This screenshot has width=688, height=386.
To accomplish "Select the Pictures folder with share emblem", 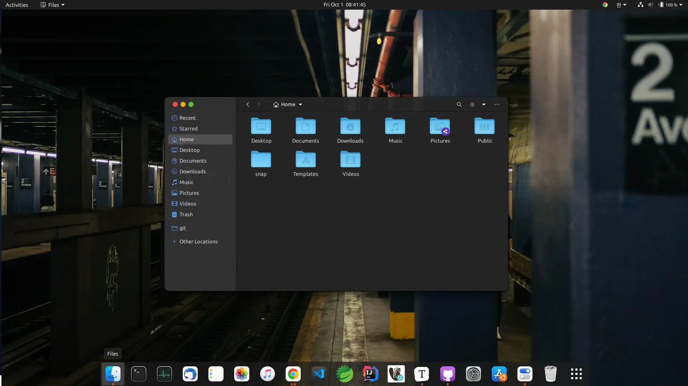I will click(x=440, y=127).
